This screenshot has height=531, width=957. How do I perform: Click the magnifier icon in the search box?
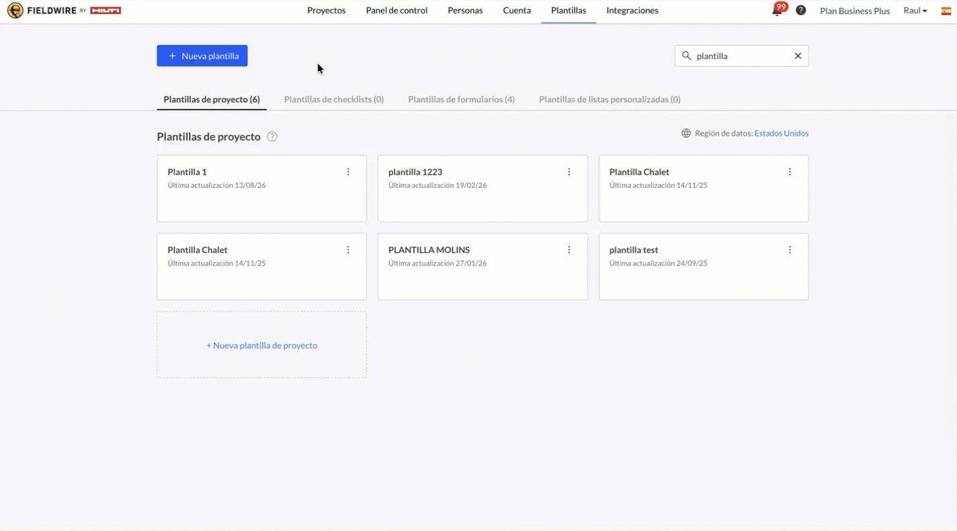(686, 56)
